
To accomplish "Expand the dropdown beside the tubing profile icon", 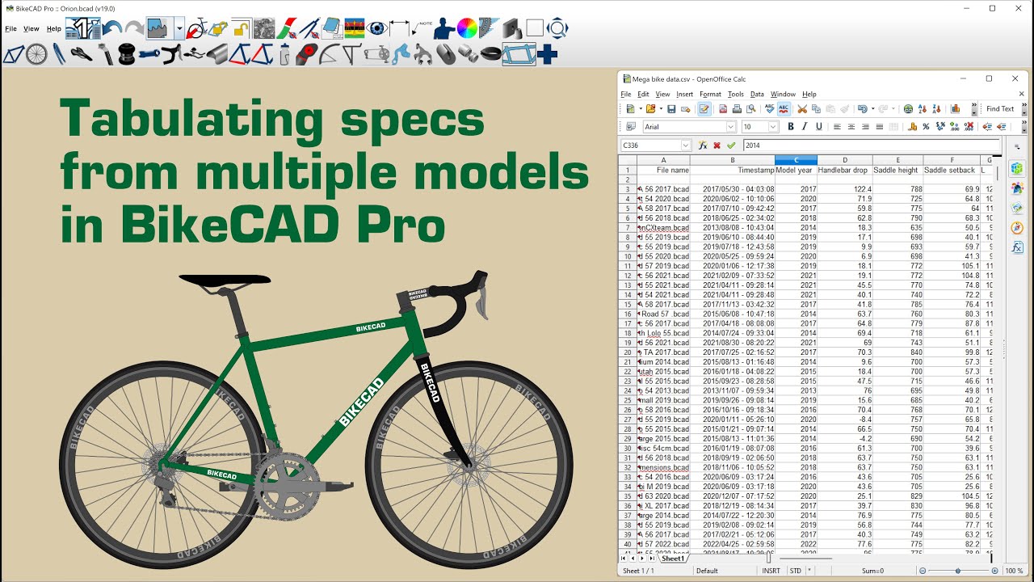I will pos(179,28).
